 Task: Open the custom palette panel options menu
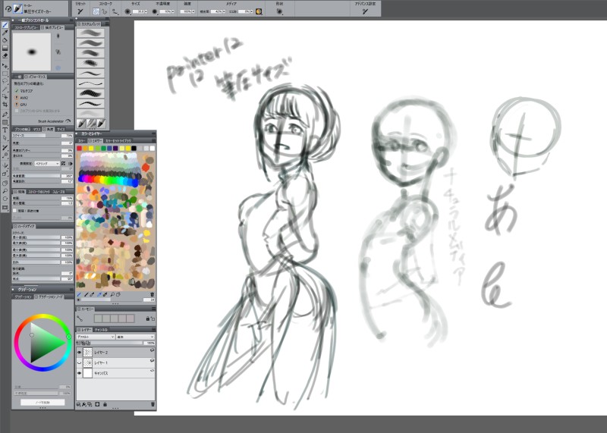click(x=107, y=24)
